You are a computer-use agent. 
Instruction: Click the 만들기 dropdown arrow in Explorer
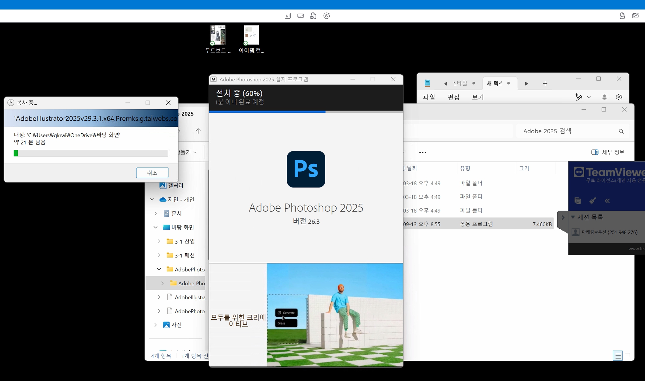point(195,152)
